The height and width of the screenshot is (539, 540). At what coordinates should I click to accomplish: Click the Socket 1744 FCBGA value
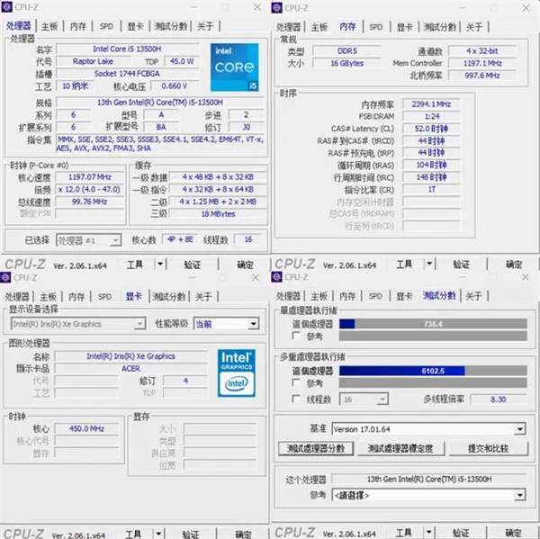tap(127, 74)
